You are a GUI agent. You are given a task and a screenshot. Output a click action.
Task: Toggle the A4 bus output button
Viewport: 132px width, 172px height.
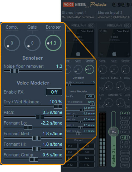tap(125, 127)
